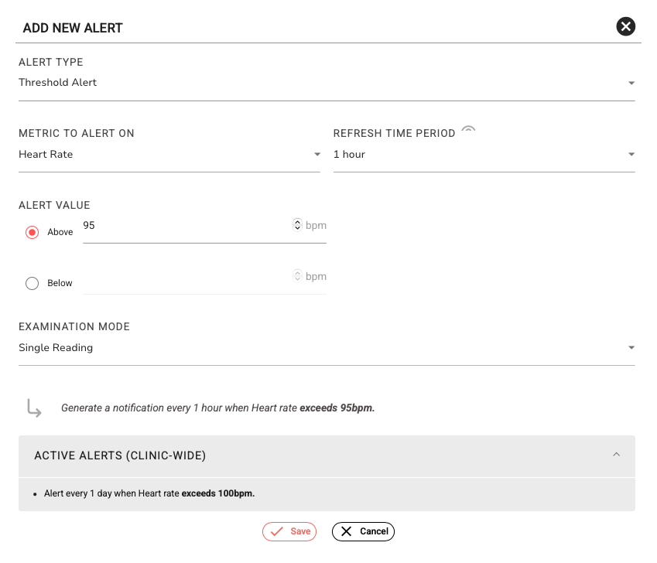Click the Below value stepper arrows
The height and width of the screenshot is (563, 657).
point(297,276)
